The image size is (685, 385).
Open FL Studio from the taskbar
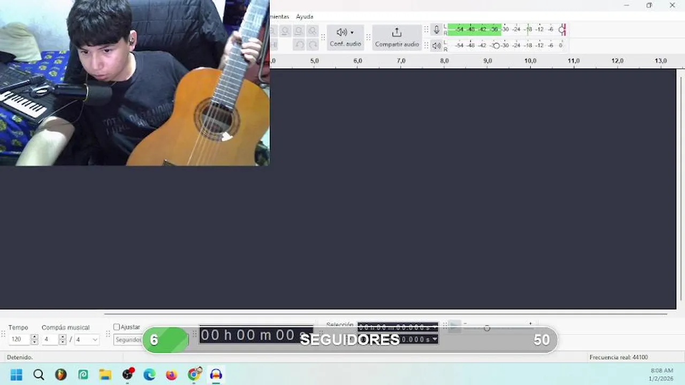tap(61, 374)
